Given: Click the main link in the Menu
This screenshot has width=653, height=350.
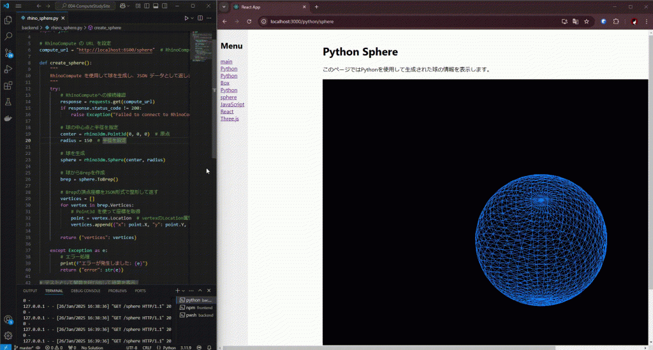Looking at the screenshot, I should click(226, 62).
